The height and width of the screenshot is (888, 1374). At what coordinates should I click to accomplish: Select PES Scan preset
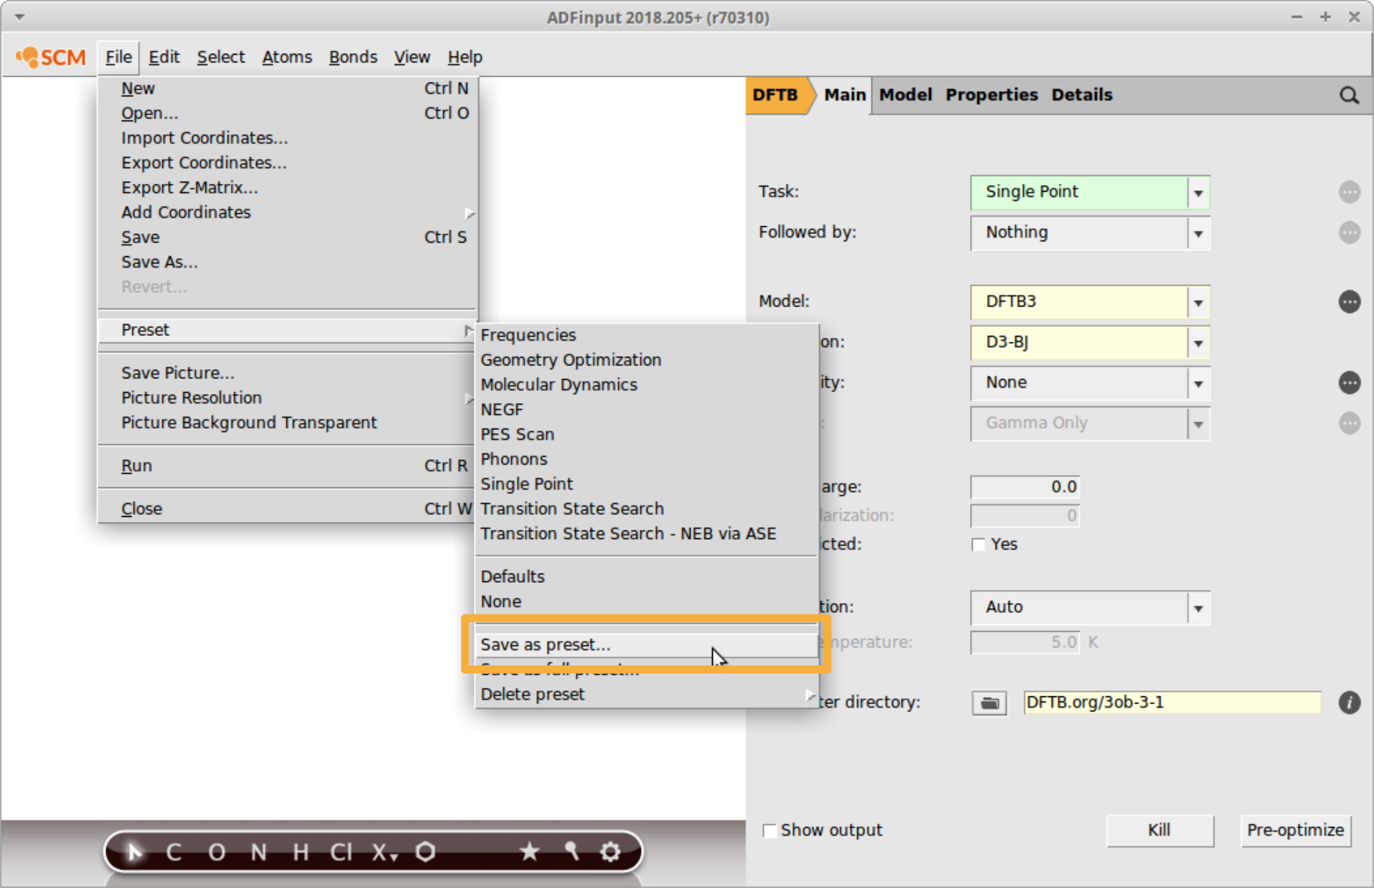click(x=646, y=434)
